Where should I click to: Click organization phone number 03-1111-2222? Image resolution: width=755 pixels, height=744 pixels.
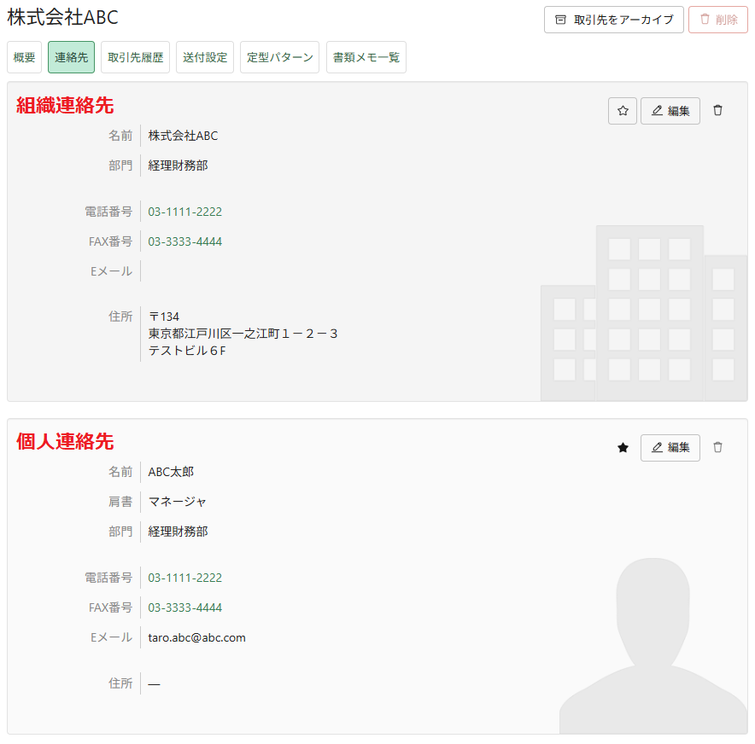click(x=184, y=212)
